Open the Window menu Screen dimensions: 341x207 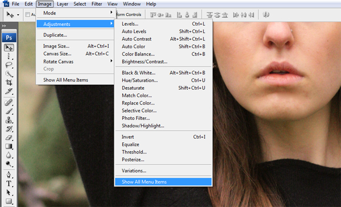[x=132, y=4]
